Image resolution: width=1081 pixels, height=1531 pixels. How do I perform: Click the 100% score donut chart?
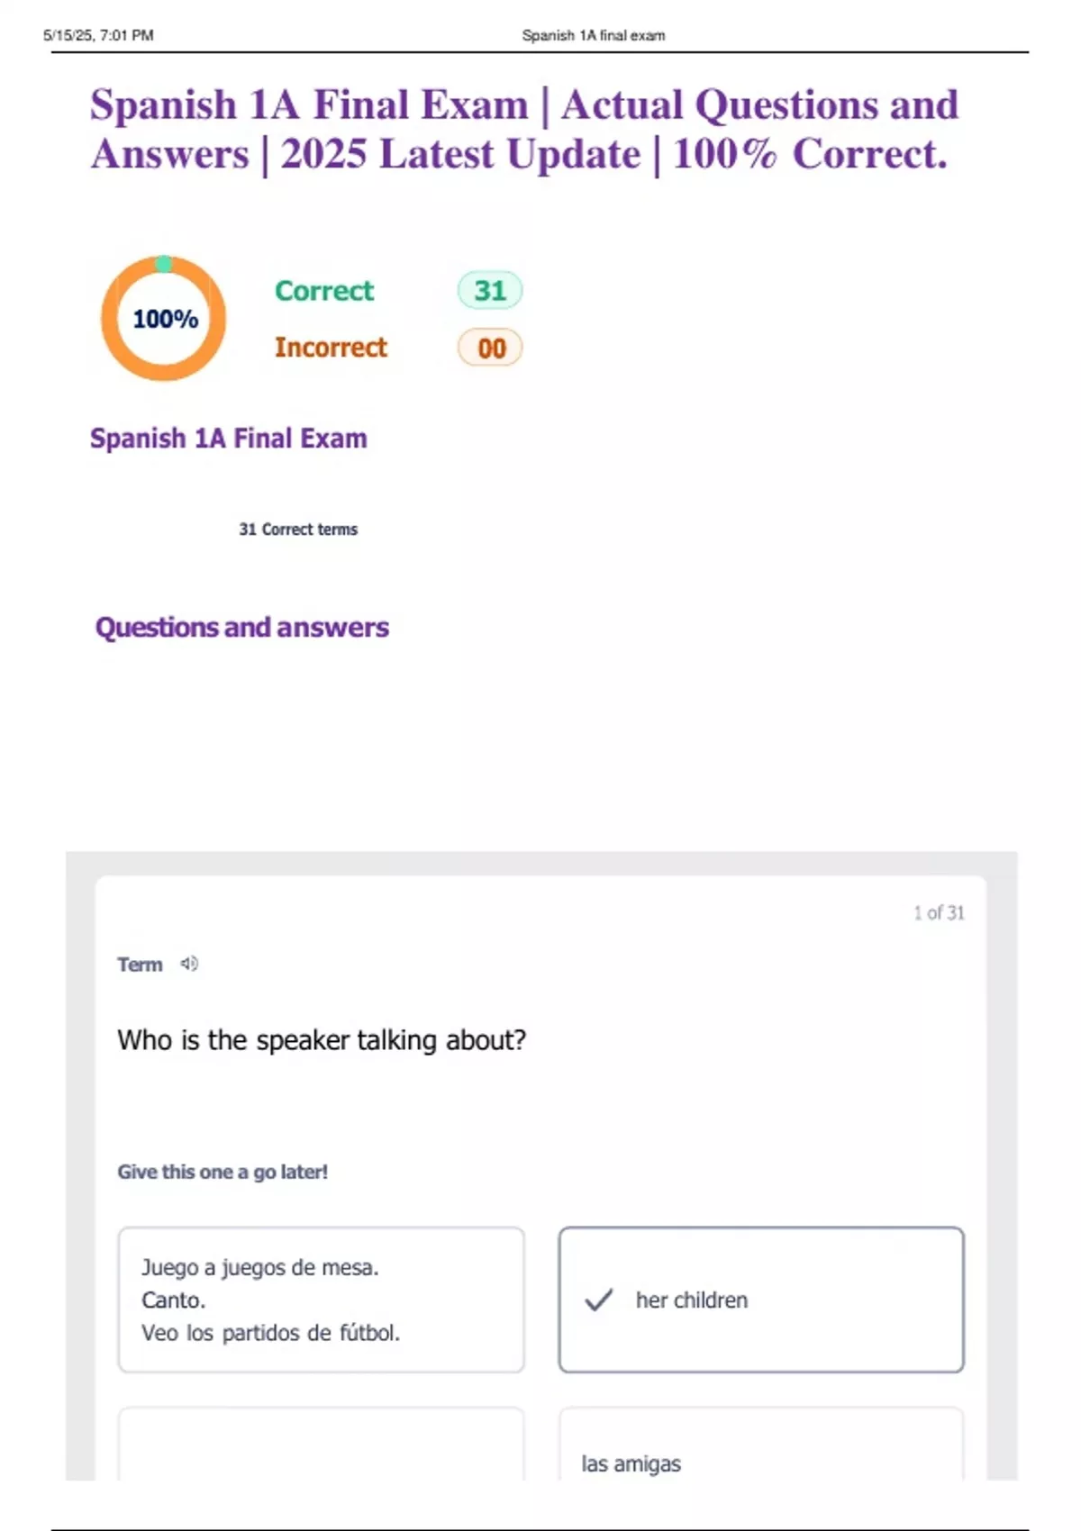(164, 319)
